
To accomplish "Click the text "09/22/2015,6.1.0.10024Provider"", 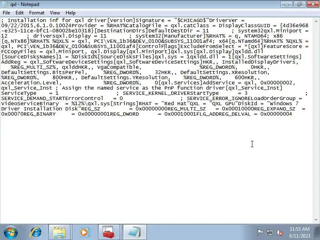I will point(49,26).
